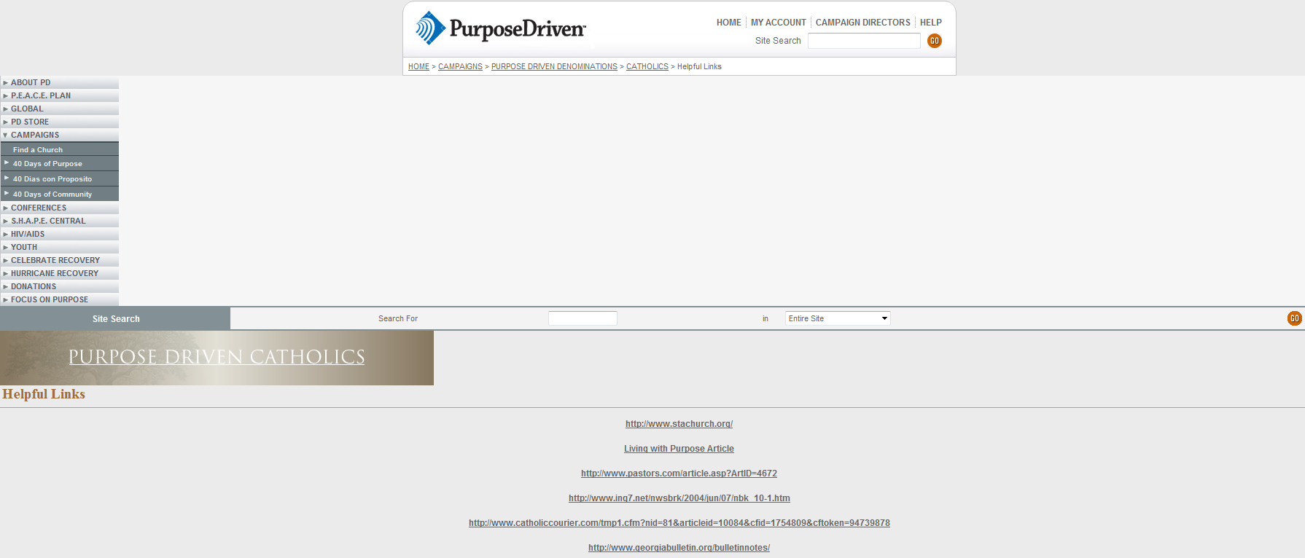Click HOME breadcrumb link
Screen dimensions: 1305x558
(418, 67)
